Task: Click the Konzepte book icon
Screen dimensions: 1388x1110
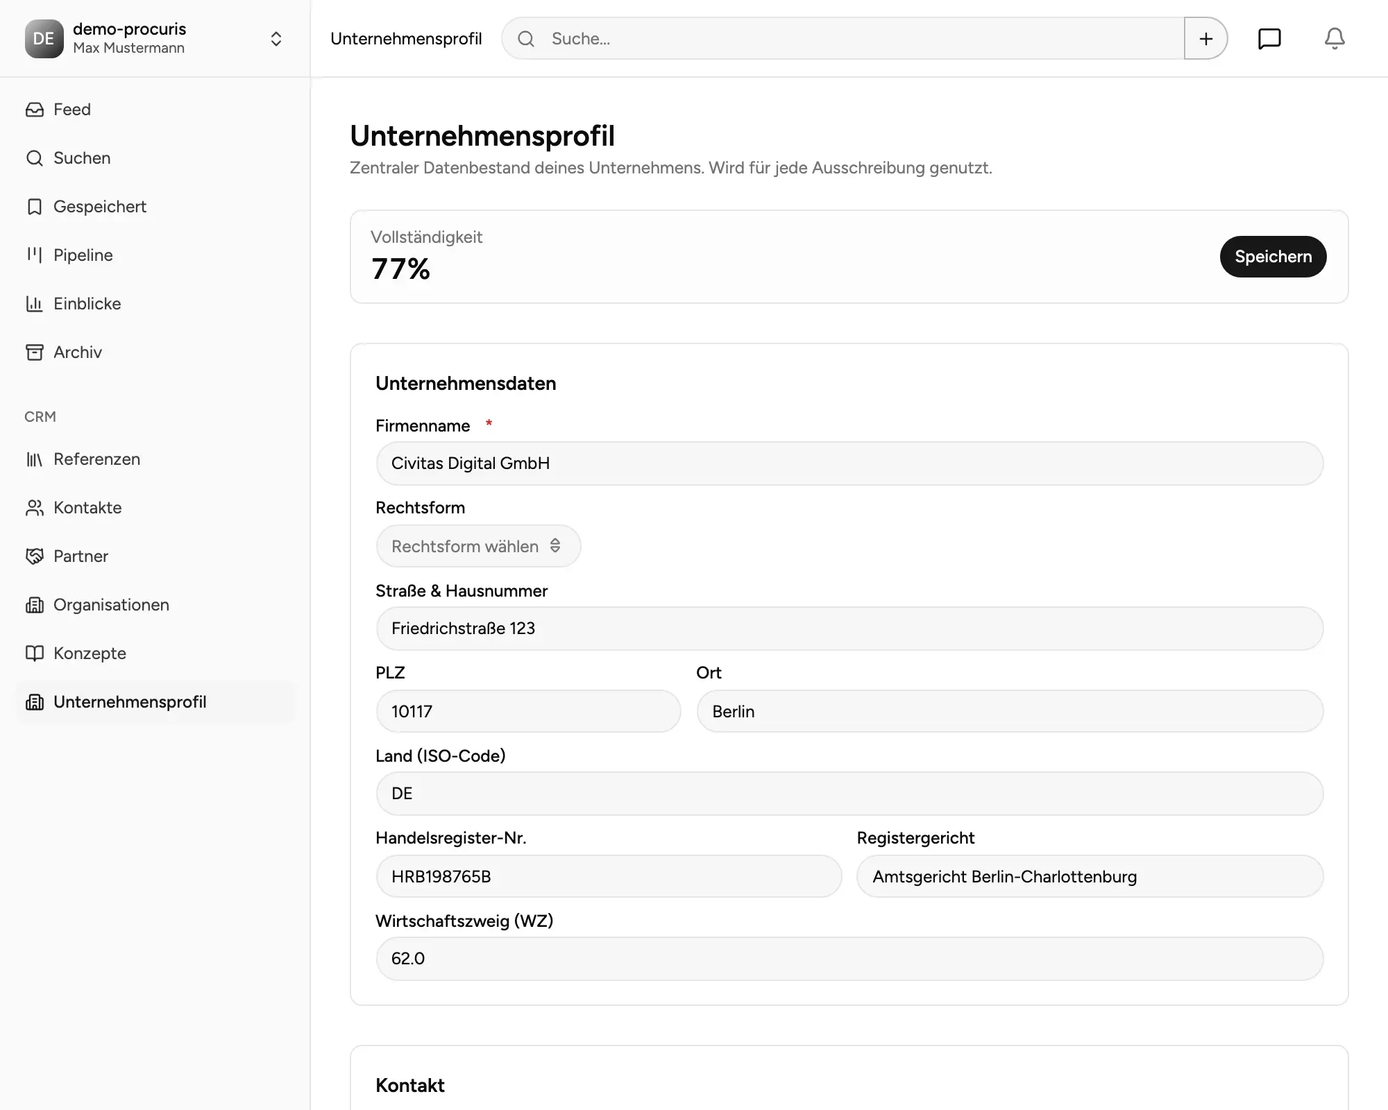Action: [x=34, y=654]
